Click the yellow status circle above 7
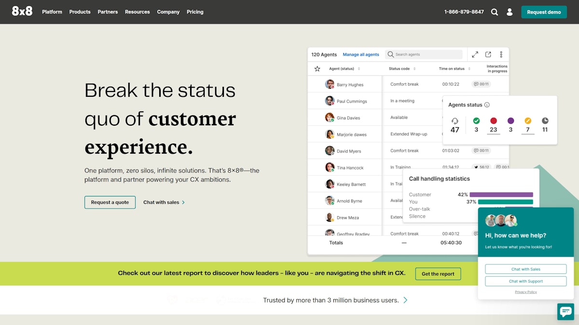The height and width of the screenshot is (325, 579). 528,121
